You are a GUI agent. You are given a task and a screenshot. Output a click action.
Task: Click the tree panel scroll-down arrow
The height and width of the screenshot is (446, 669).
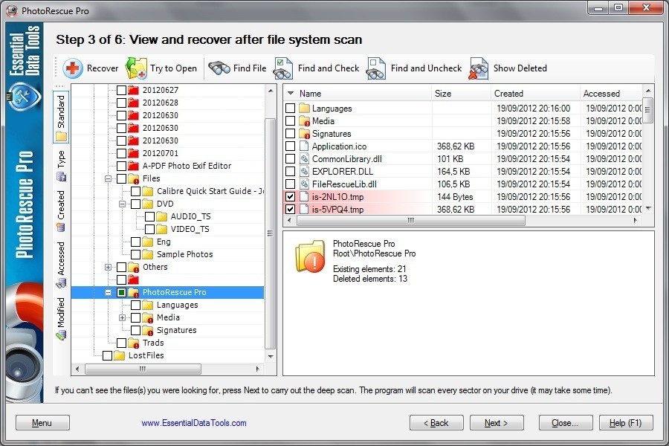[271, 356]
